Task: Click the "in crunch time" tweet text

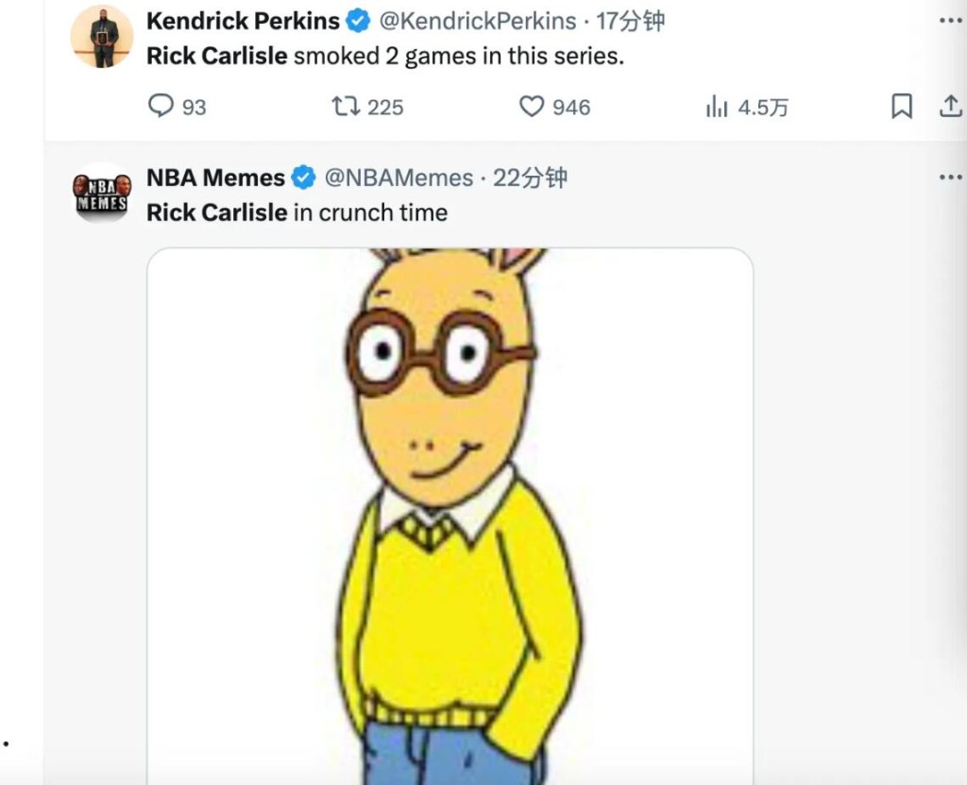Action: [370, 213]
